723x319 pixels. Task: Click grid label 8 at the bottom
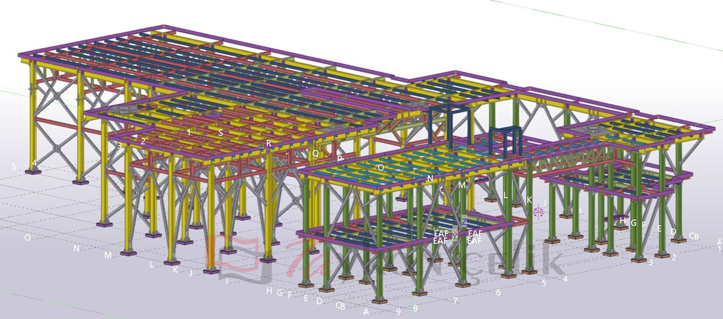click(415, 308)
